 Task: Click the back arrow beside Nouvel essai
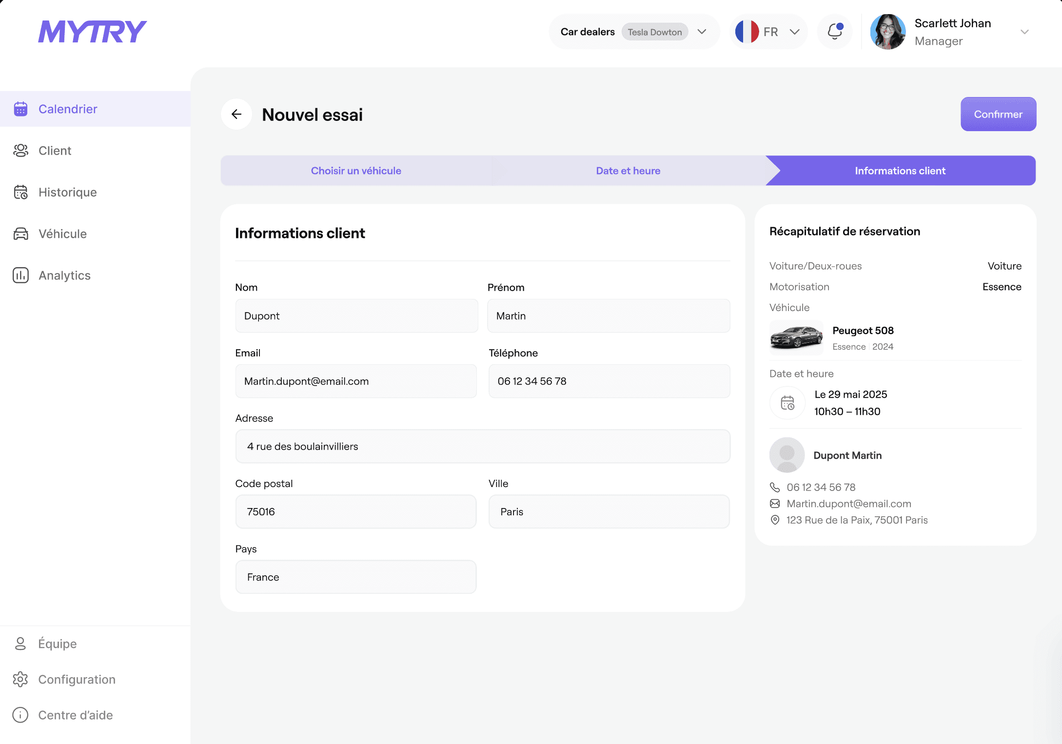236,115
